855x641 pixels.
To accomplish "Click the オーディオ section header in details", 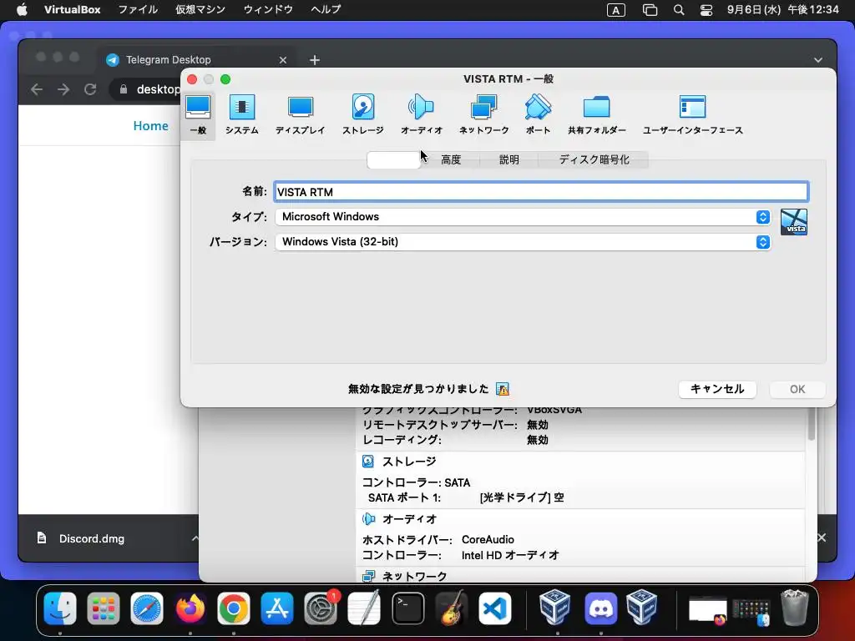I will (409, 519).
